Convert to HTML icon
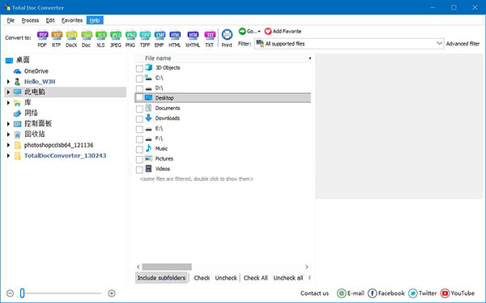The width and height of the screenshot is (486, 303). click(x=175, y=35)
